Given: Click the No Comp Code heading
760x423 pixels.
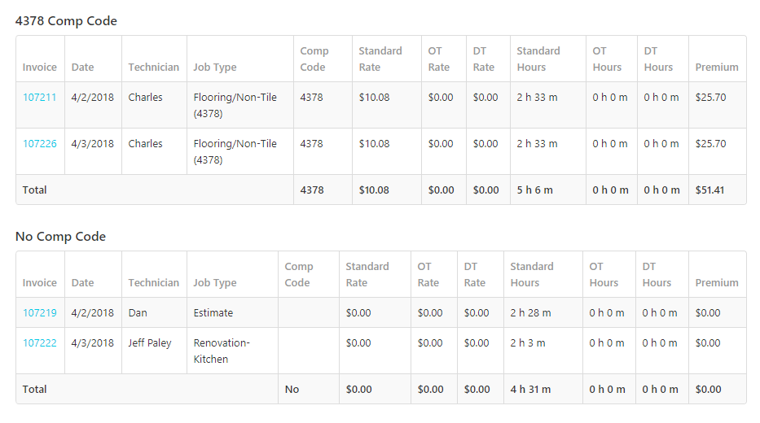Looking at the screenshot, I should (x=60, y=236).
